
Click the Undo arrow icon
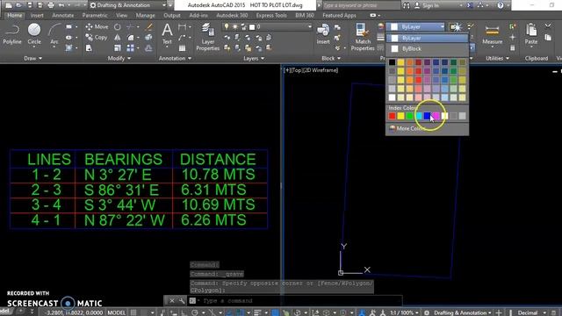(x=61, y=5)
